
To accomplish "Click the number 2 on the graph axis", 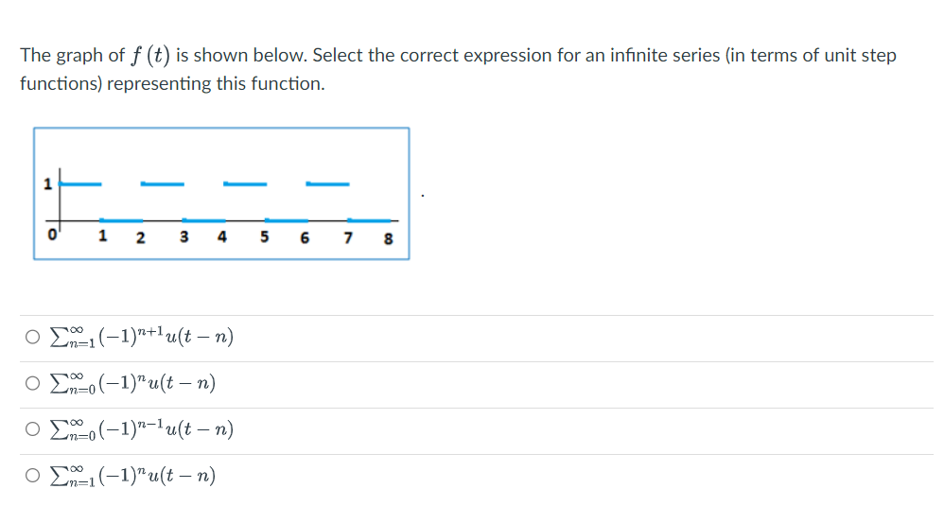I will tap(140, 238).
